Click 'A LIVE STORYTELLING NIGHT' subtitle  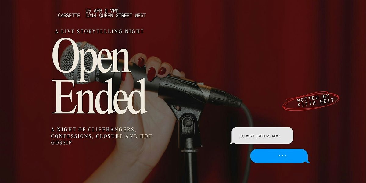click(99, 31)
